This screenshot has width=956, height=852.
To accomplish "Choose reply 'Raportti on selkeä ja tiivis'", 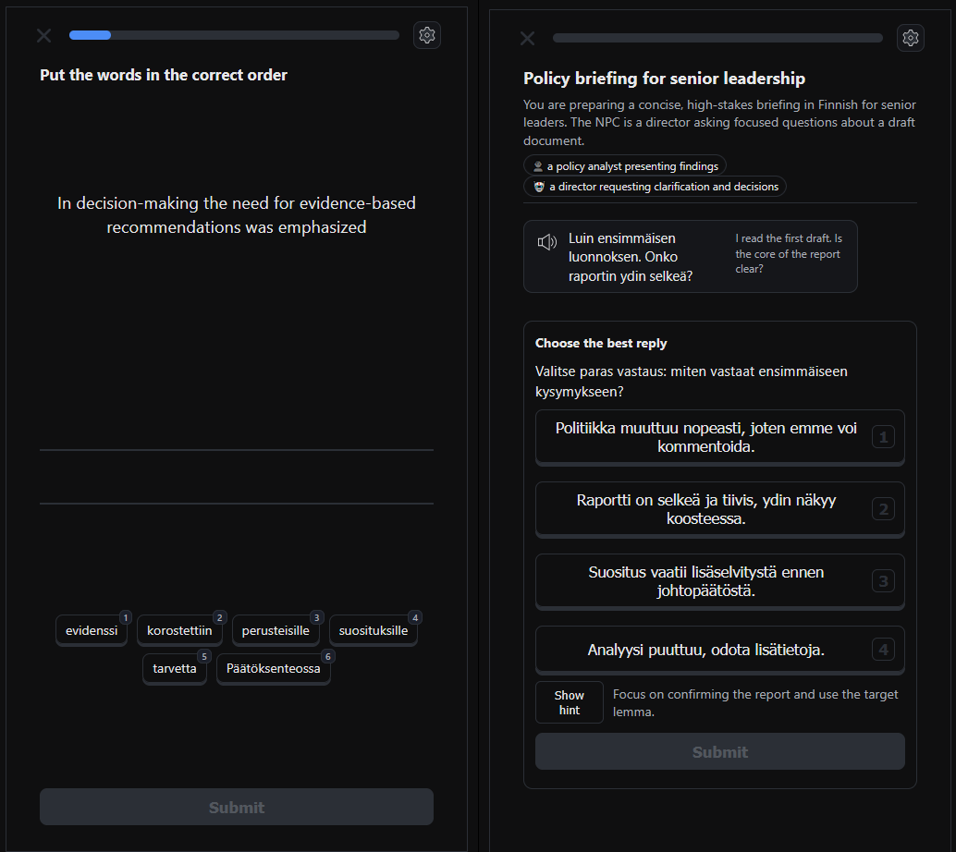I will tap(719, 509).
